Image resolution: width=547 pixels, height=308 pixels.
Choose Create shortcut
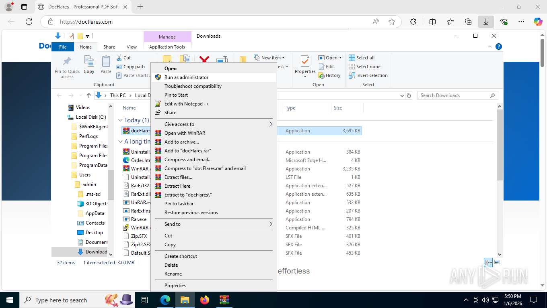coord(214,256)
